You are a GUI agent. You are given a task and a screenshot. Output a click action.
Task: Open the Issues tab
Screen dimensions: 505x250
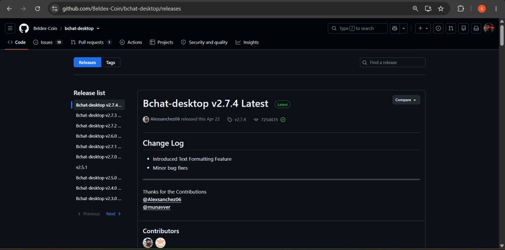point(48,42)
